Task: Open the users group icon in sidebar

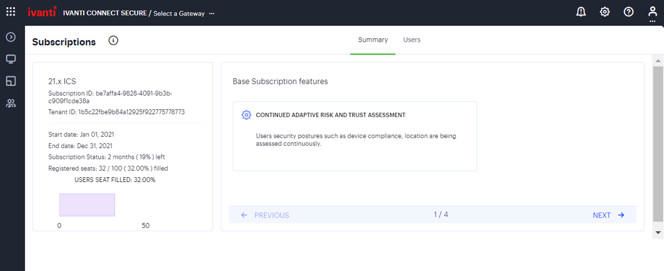Action: pos(11,103)
